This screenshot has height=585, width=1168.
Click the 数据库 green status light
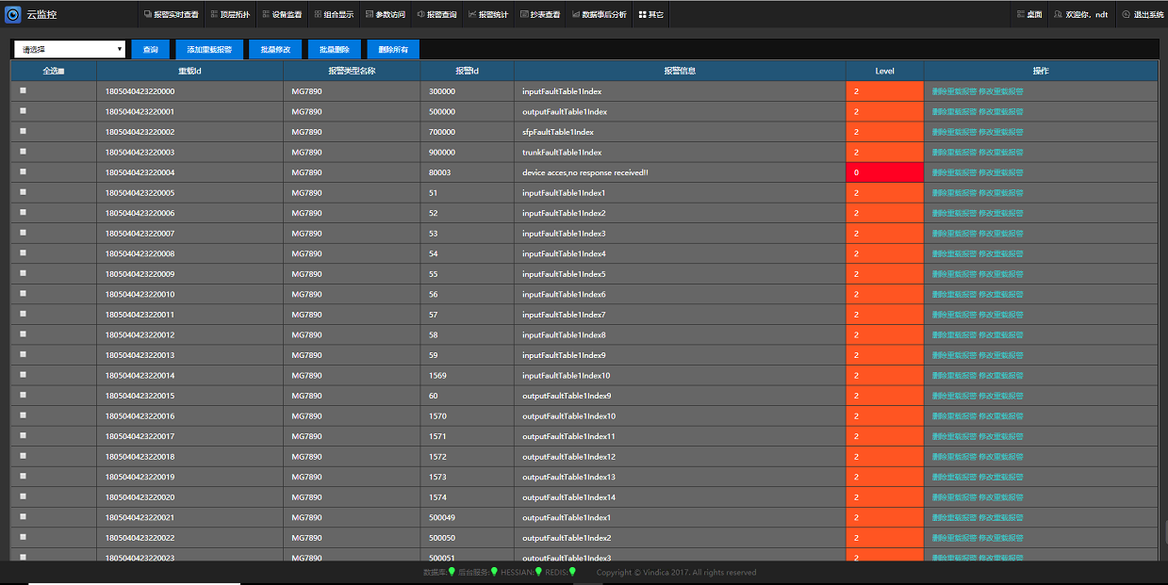click(452, 572)
